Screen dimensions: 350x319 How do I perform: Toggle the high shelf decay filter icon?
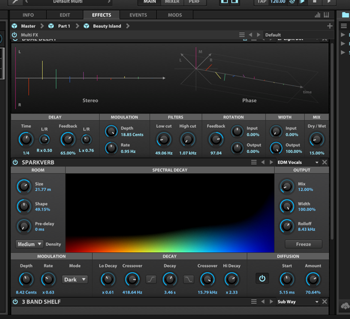coord(189,280)
